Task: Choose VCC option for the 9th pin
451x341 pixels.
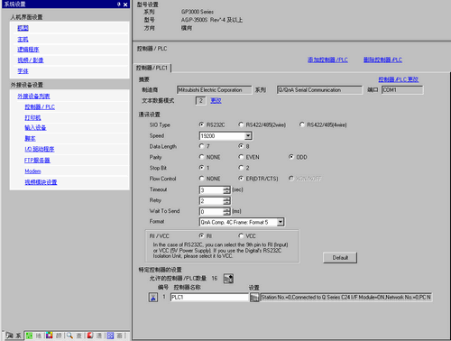Action: pyautogui.click(x=241, y=235)
